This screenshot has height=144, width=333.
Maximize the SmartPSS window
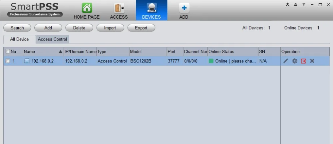coord(320,5)
